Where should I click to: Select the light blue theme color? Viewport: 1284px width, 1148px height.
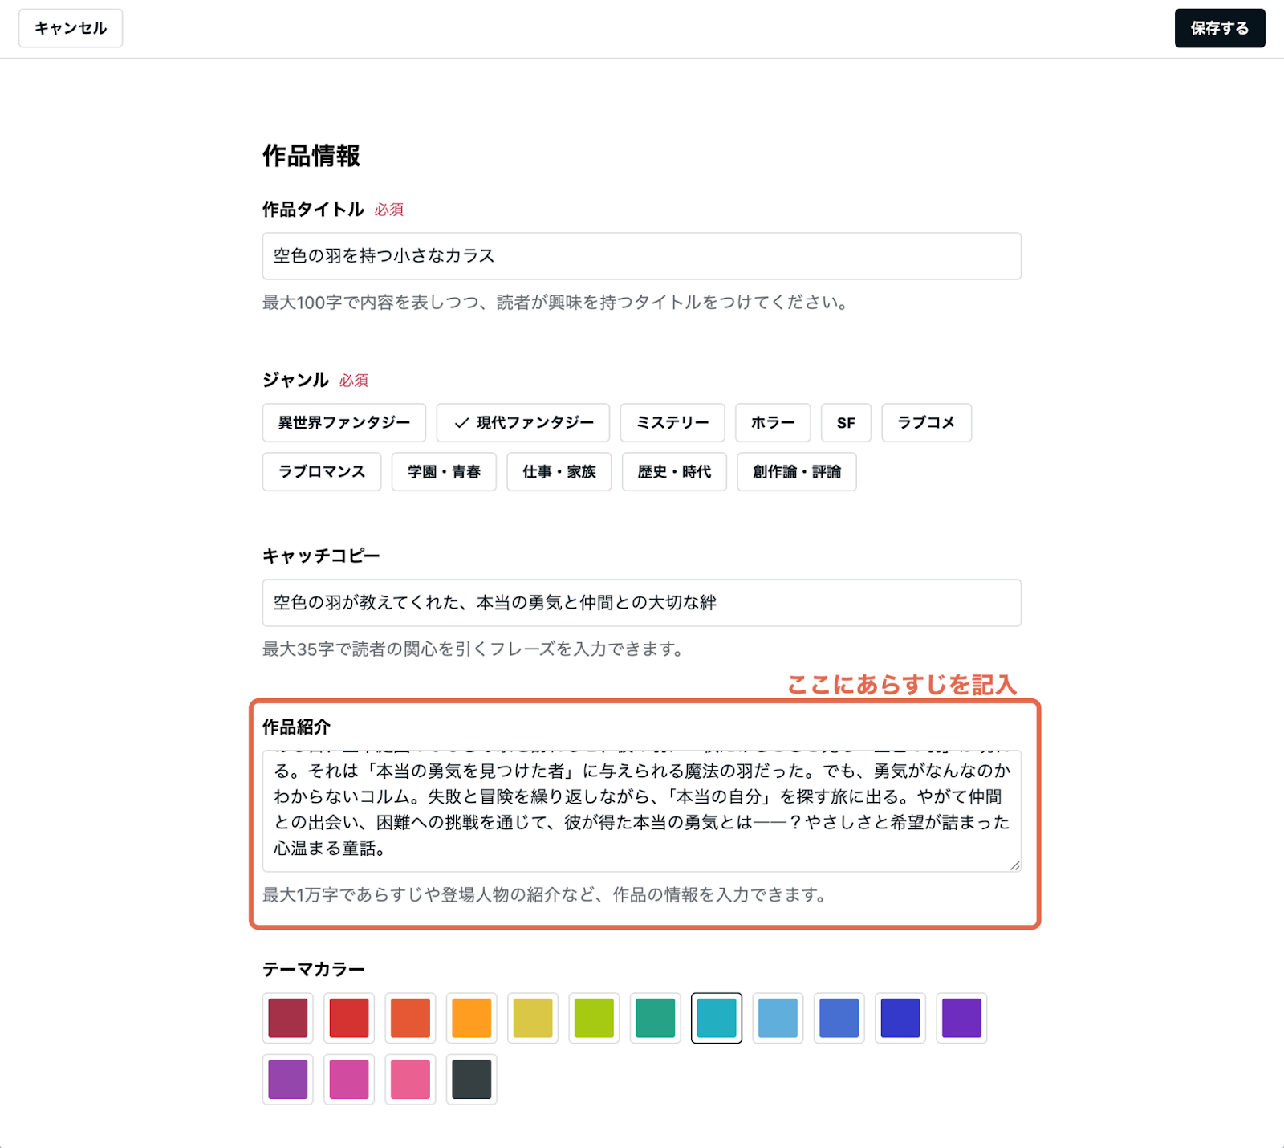[x=778, y=1018]
